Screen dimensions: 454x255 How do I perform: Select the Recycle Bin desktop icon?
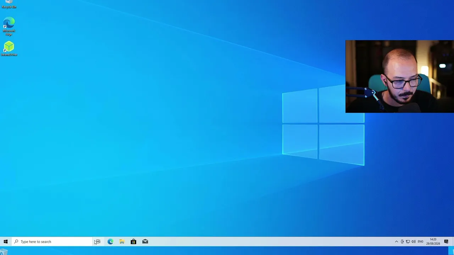[9, 4]
